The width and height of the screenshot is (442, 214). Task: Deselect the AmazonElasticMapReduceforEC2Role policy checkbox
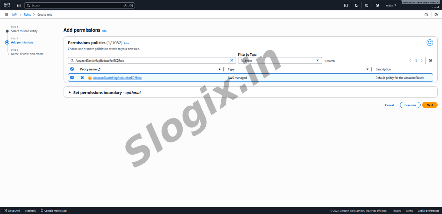tap(72, 77)
